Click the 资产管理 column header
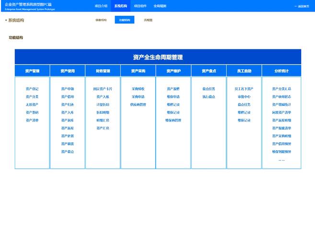 [32, 71]
